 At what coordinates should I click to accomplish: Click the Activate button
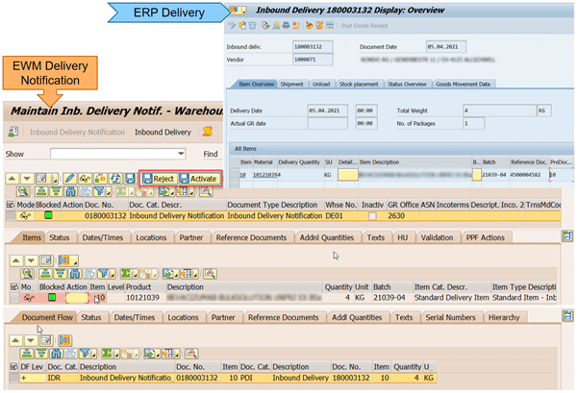coord(198,179)
